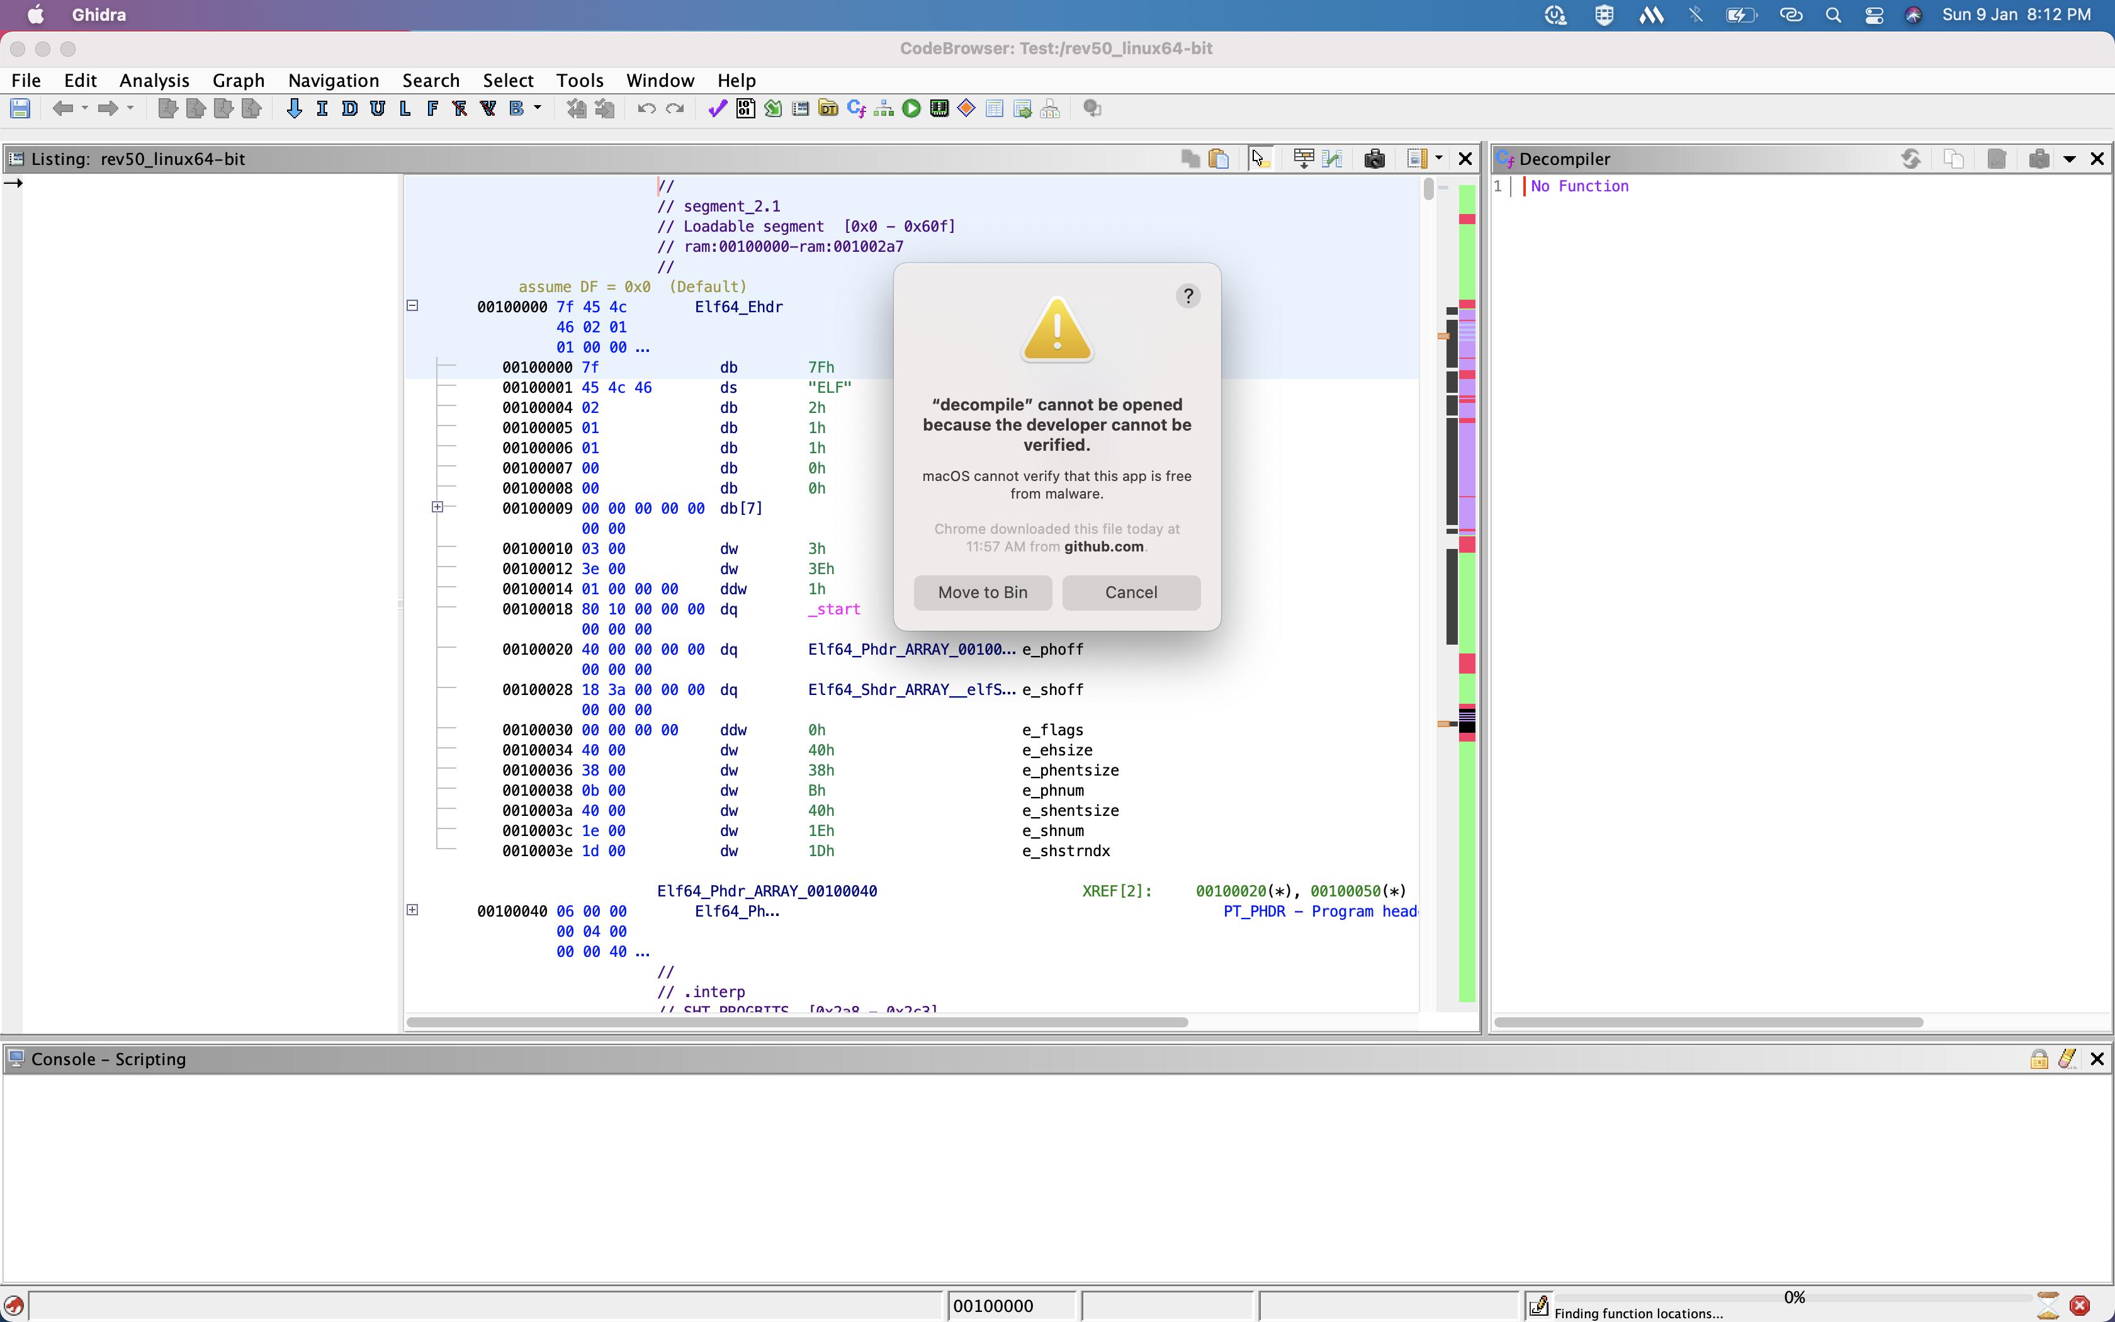The height and width of the screenshot is (1322, 2115).
Task: Click the Decompiler window toolbar icon
Action: point(855,108)
